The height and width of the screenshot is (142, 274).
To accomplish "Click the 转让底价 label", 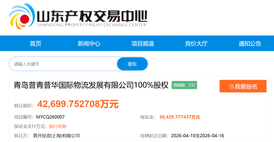I will 24,106.
